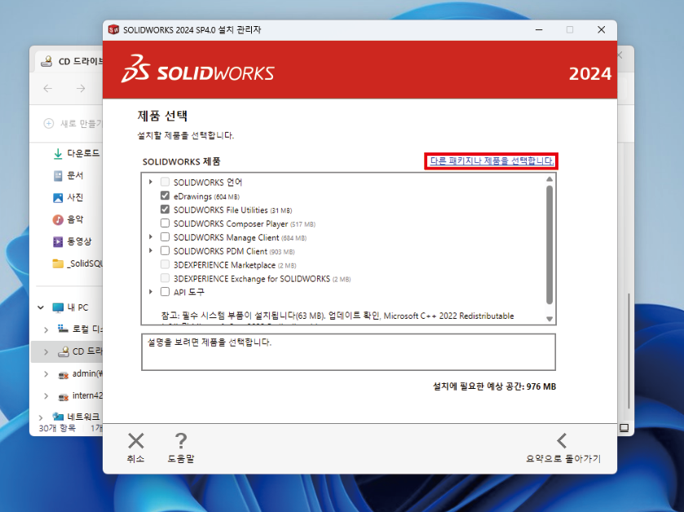Click the CD drive icon on Explorer tab
Image resolution: width=684 pixels, height=512 pixels.
click(x=46, y=61)
